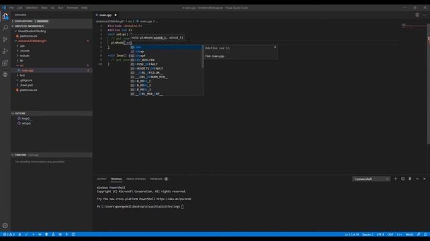Switch to the Problems panel tab
430x241 pixels.
[159, 179]
